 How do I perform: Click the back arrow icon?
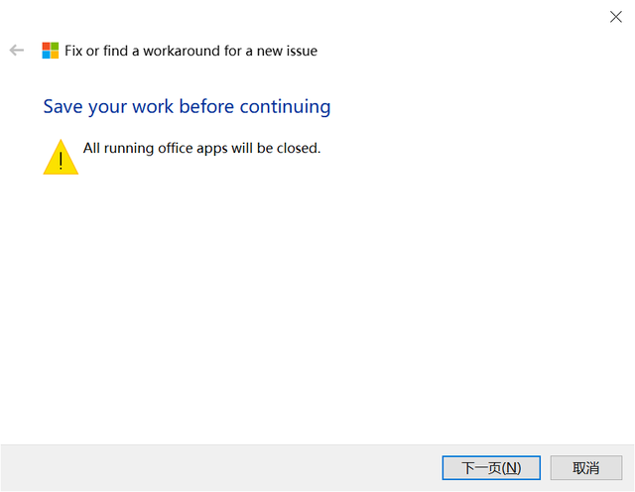[x=17, y=51]
